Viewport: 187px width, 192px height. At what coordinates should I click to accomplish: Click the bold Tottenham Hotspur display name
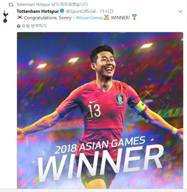point(38,11)
